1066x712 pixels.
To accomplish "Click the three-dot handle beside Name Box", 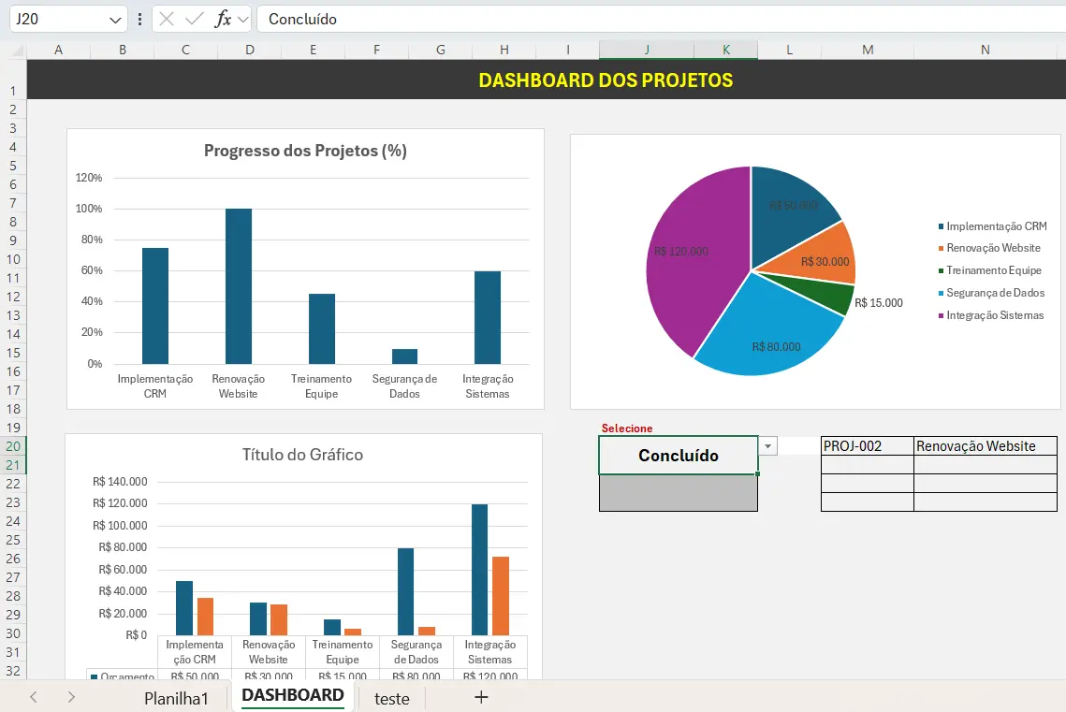I will coord(140,19).
